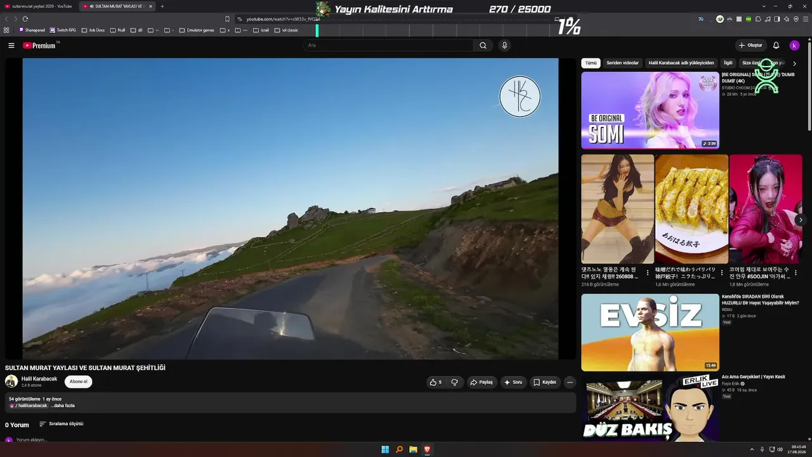Open options for the gyoza Short

[x=722, y=273]
